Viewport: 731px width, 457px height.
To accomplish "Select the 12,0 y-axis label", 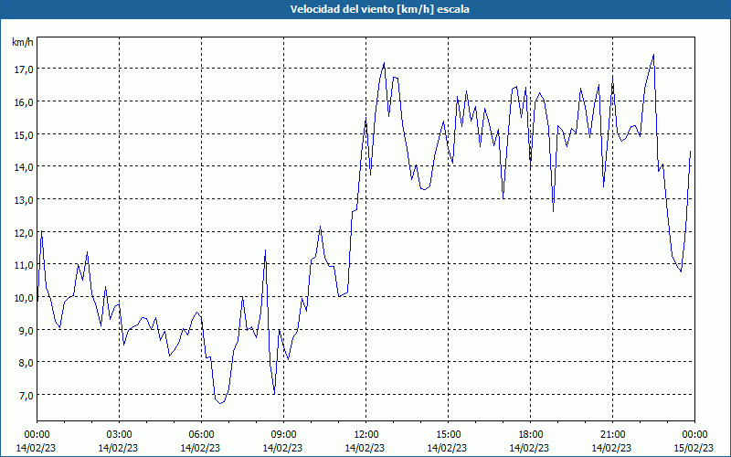I will click(x=24, y=232).
